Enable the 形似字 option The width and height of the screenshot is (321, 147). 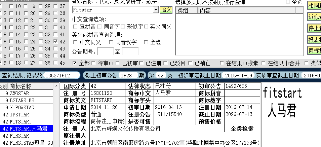(x=123, y=27)
